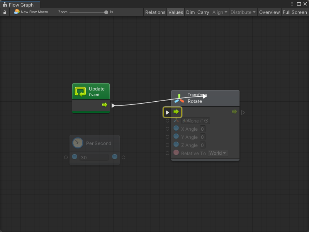Image resolution: width=309 pixels, height=232 pixels.
Task: Open the Distribute dropdown
Action: pos(243,12)
